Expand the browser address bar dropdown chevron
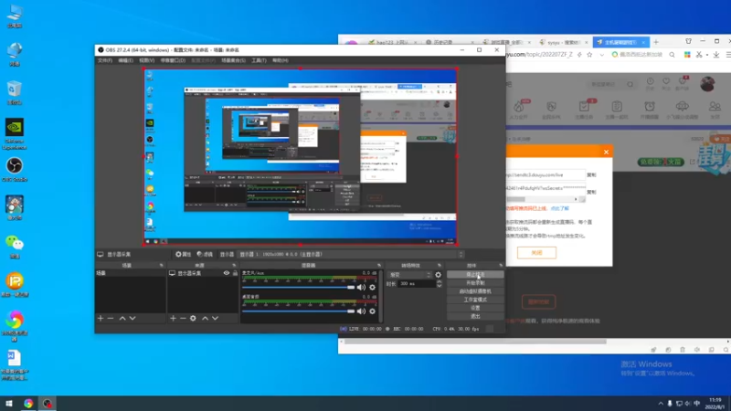 tap(602, 55)
